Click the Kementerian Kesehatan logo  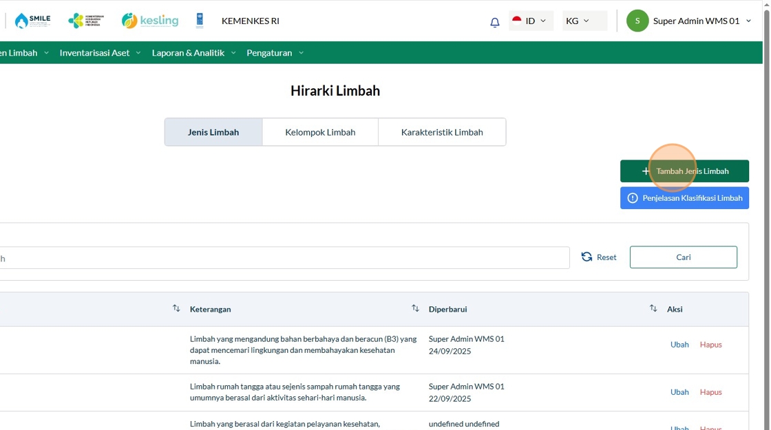pyautogui.click(x=86, y=21)
